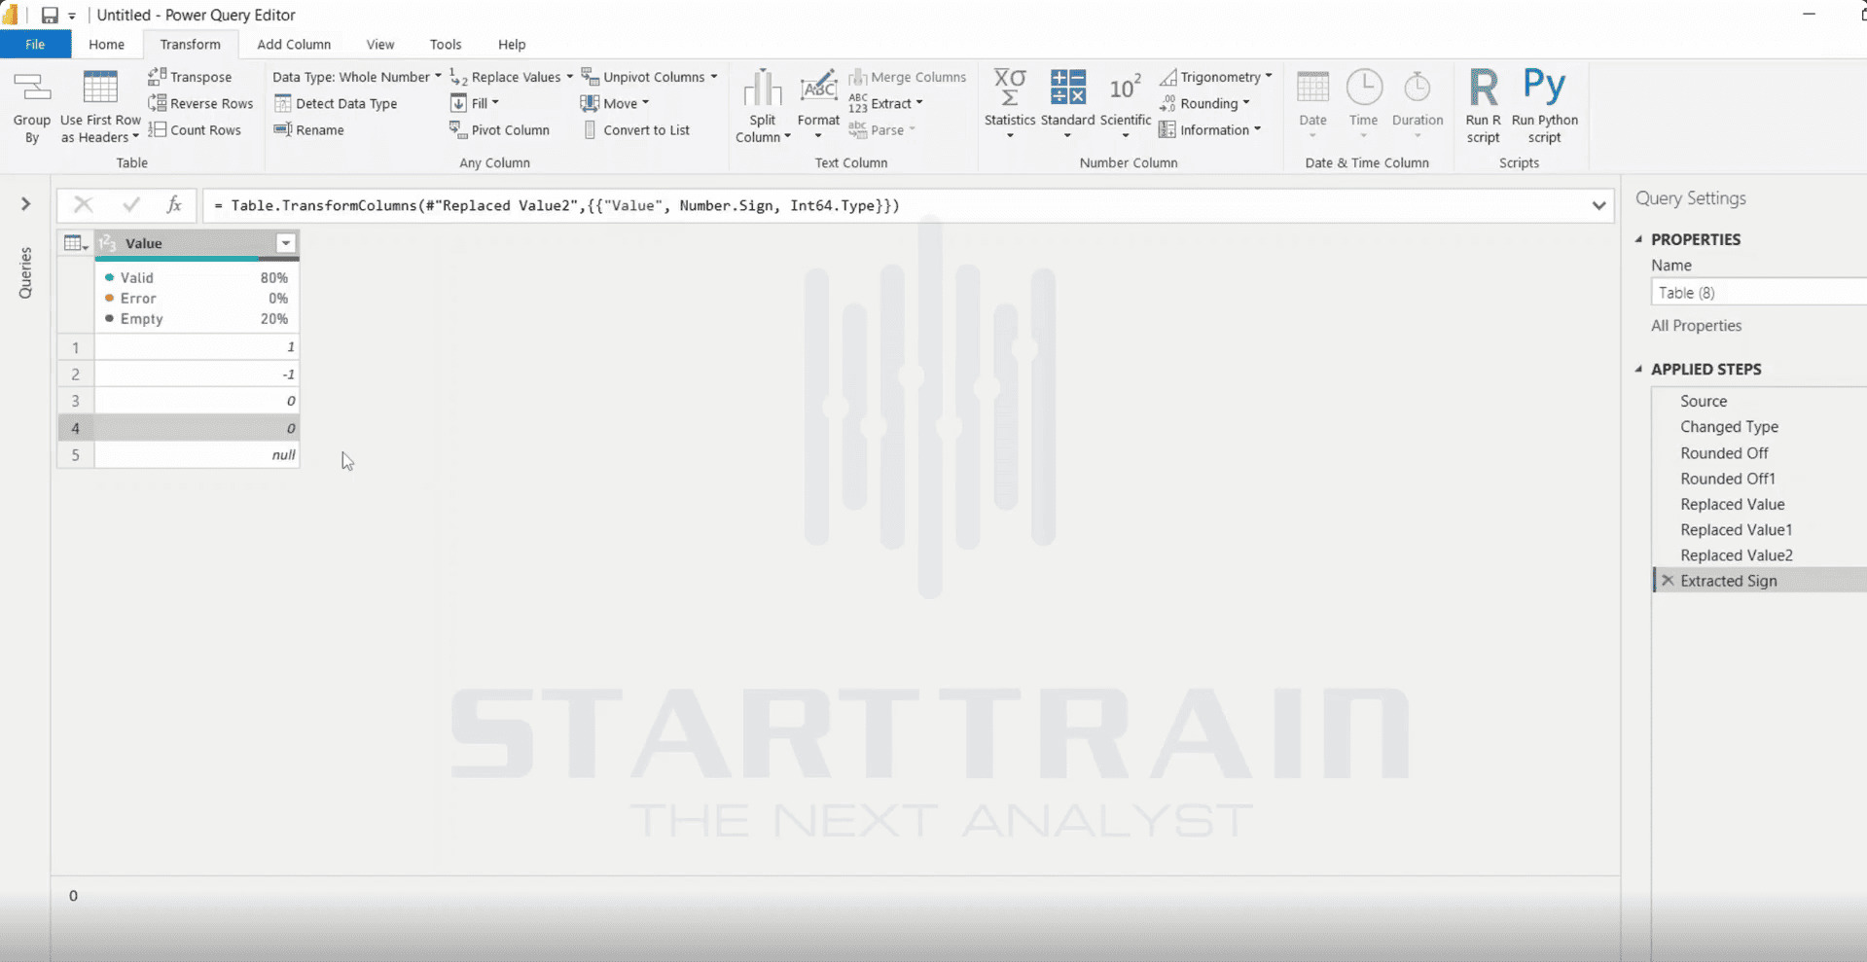
Task: Click Detect Data Type
Action: [x=336, y=103]
